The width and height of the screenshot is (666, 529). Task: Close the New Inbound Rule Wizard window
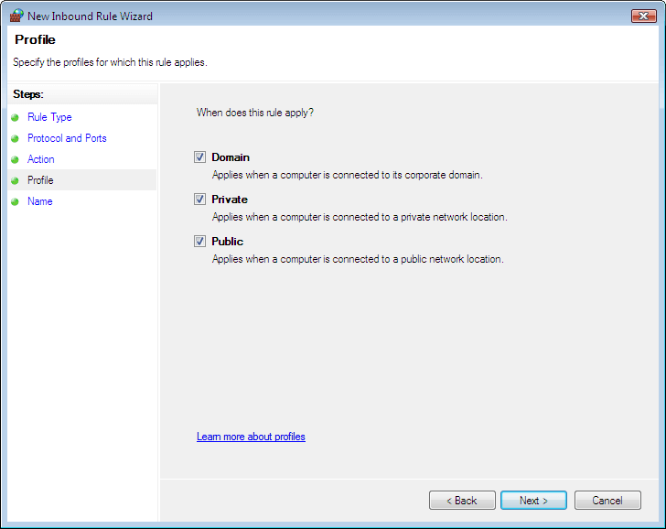(x=643, y=16)
